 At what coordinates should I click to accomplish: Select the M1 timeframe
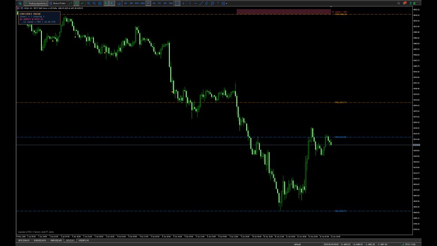pos(126,3)
